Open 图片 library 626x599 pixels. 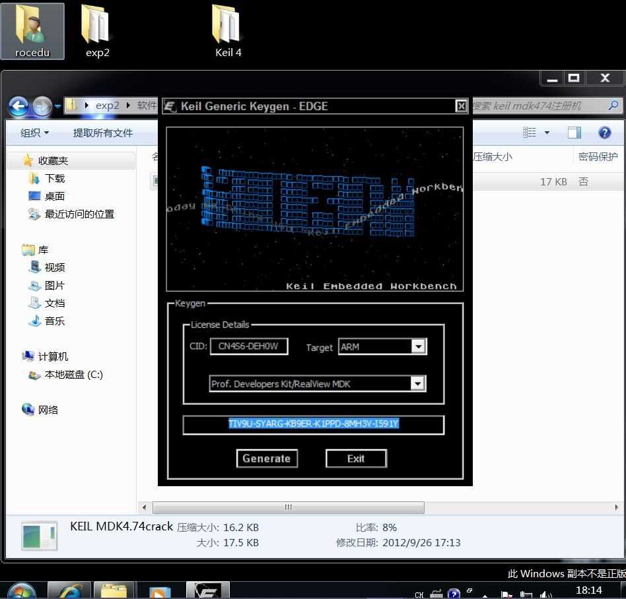click(55, 286)
